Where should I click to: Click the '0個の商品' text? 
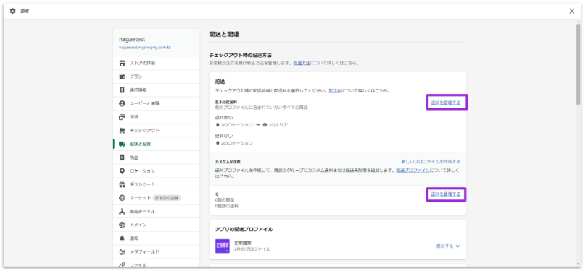pos(225,200)
